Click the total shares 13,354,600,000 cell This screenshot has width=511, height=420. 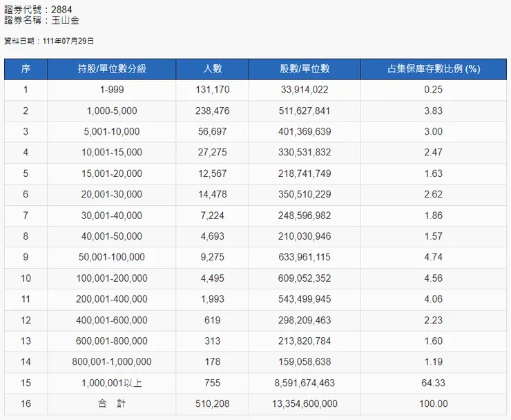point(305,404)
